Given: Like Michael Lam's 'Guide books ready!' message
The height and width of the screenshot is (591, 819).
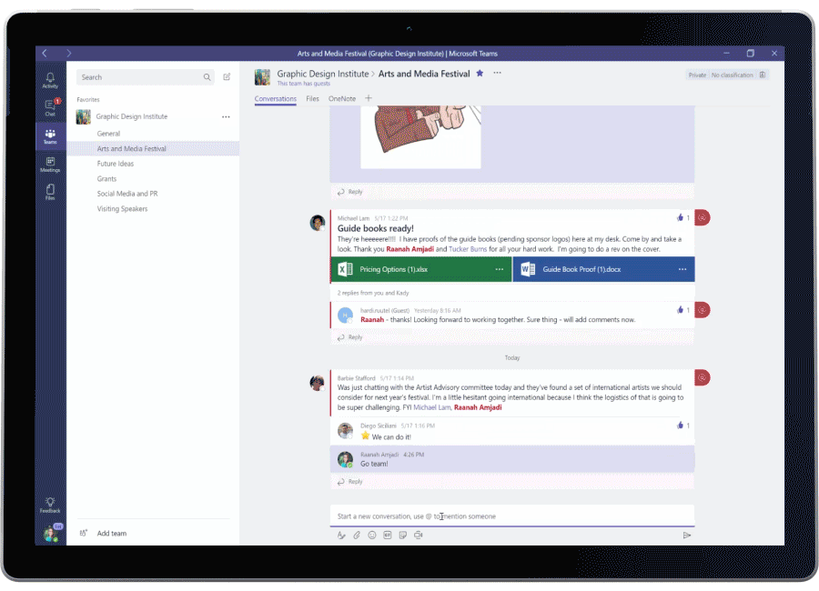Looking at the screenshot, I should pyautogui.click(x=681, y=219).
